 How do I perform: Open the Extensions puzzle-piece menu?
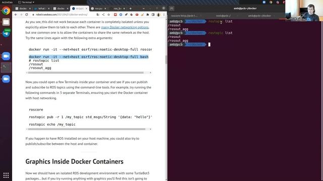coord(147,15)
